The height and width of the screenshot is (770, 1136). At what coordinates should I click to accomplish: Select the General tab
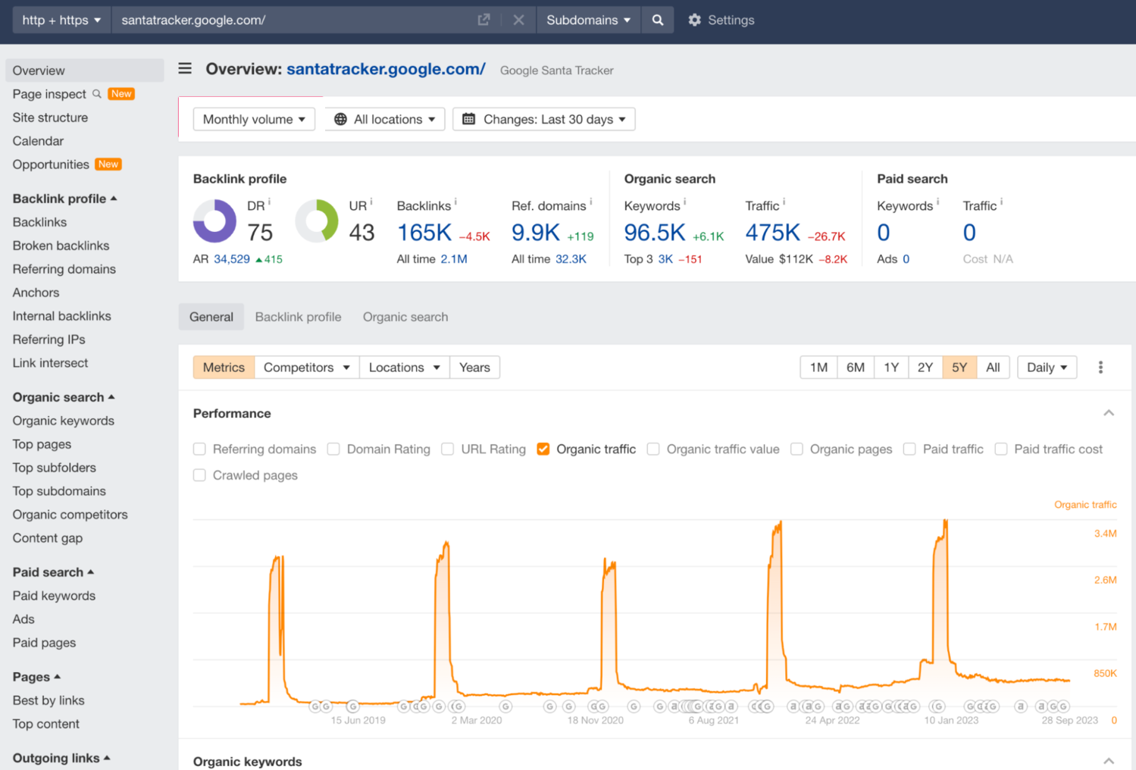211,317
